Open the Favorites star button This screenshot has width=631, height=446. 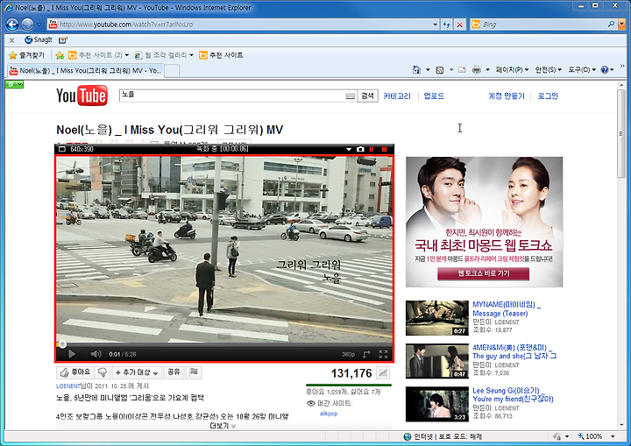coord(27,55)
